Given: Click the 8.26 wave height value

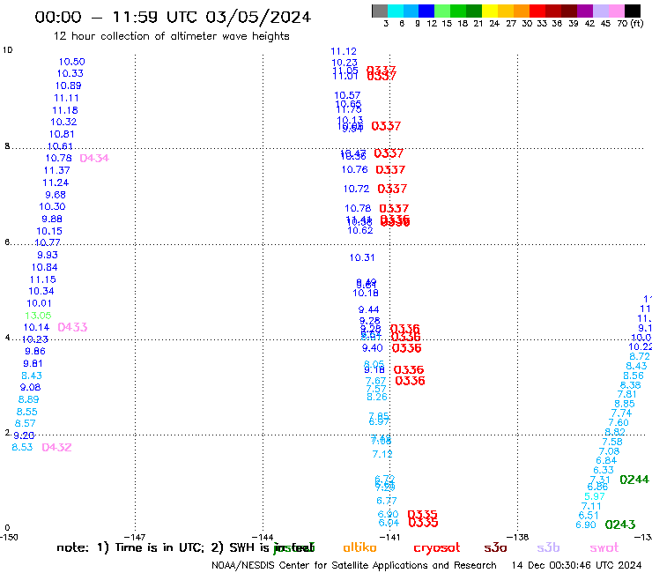Looking at the screenshot, I should (377, 397).
